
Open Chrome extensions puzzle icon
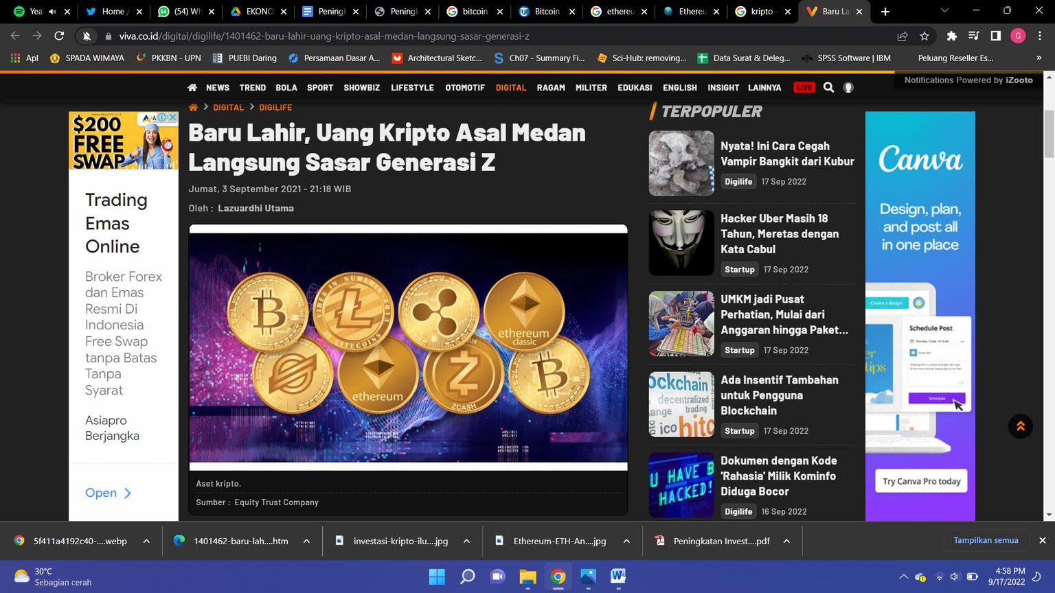(951, 36)
